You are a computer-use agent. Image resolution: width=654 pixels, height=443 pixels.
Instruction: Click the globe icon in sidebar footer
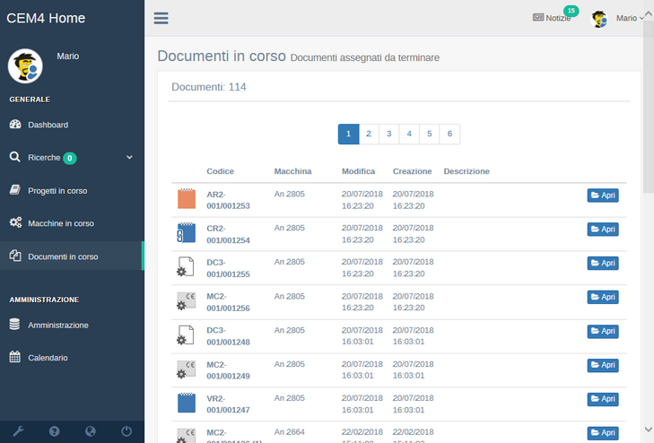click(x=91, y=431)
